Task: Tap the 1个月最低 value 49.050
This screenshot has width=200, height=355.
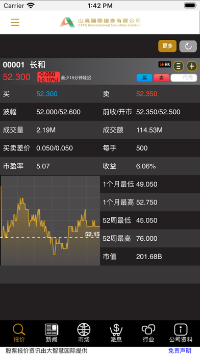Action: pos(147,184)
